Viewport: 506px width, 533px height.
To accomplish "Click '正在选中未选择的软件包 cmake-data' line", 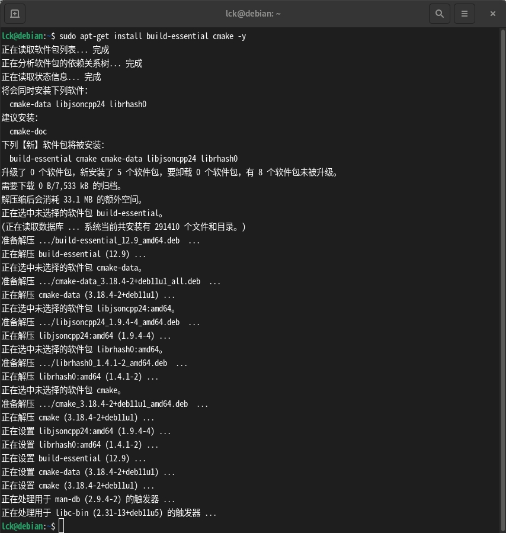I will tap(72, 268).
